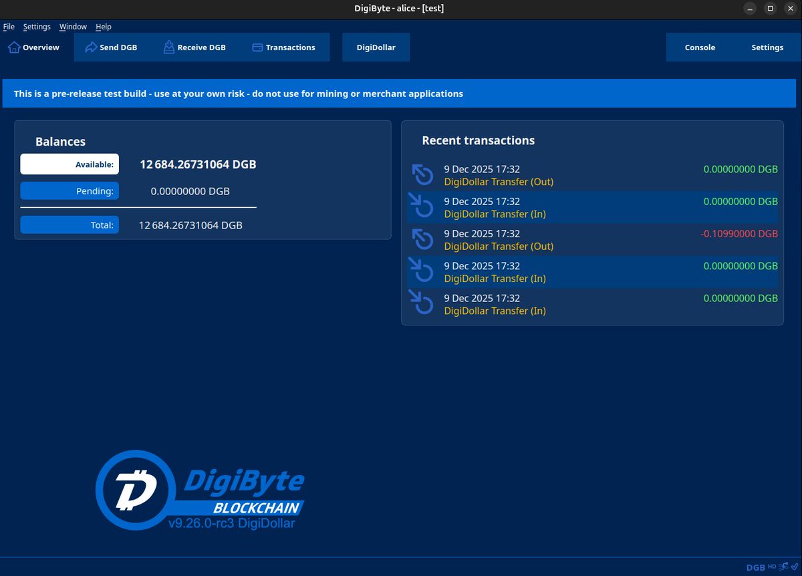Maximize the DigiByte window
The width and height of the screenshot is (802, 576).
click(770, 8)
